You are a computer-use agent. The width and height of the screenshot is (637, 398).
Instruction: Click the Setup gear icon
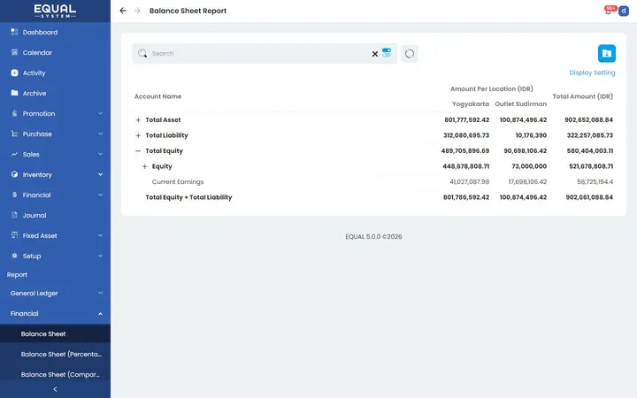coord(15,256)
